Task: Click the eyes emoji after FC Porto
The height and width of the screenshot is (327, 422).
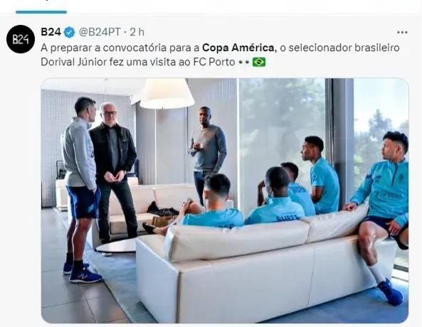Action: (x=244, y=63)
